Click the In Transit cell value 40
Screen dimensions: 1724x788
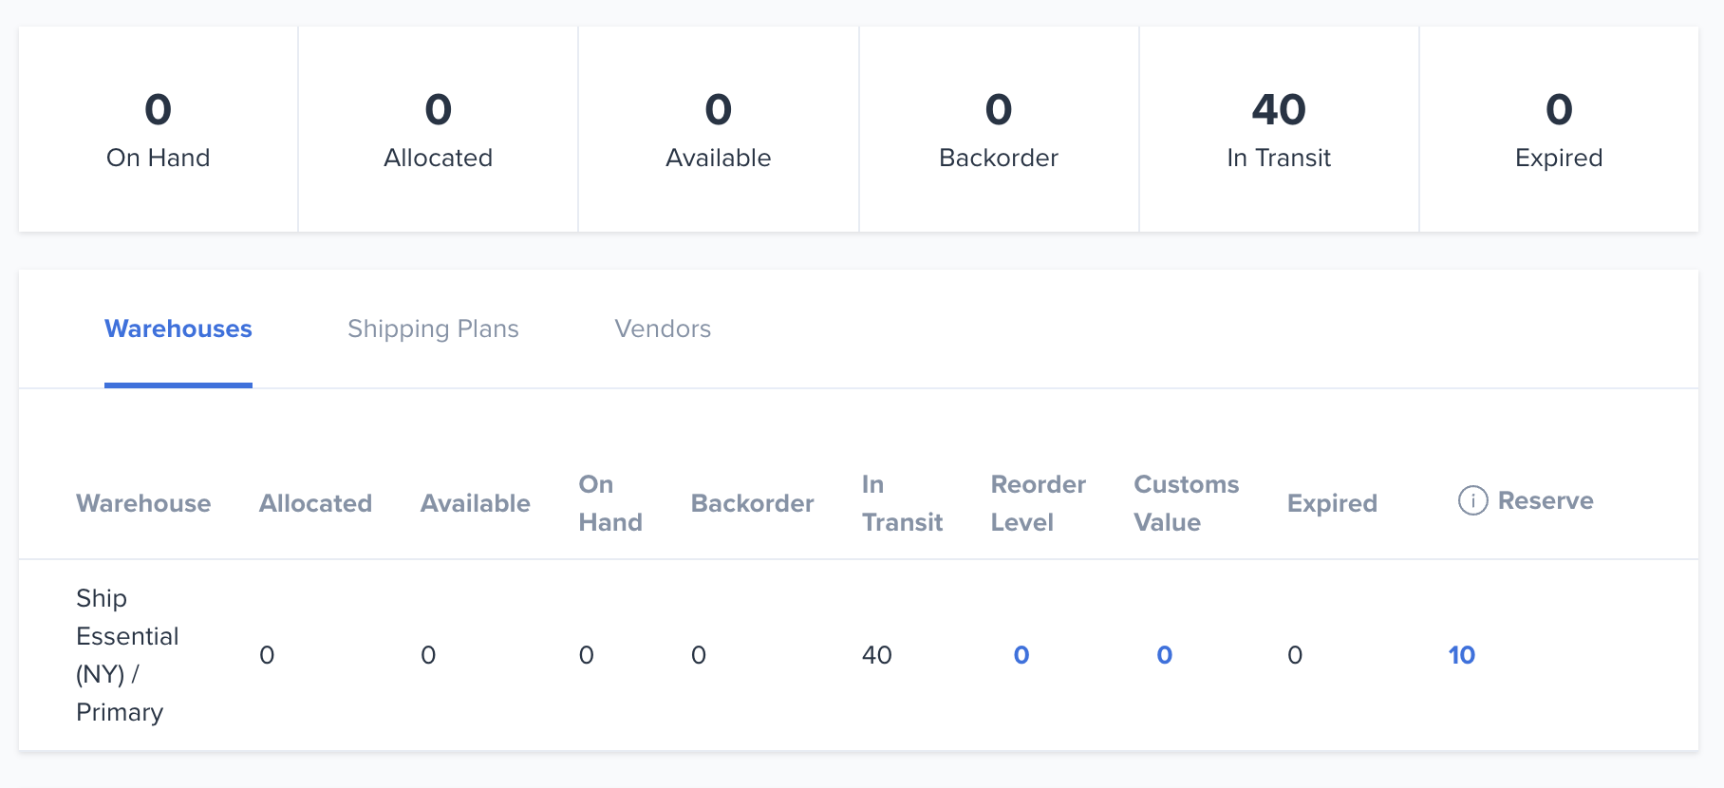coord(877,655)
